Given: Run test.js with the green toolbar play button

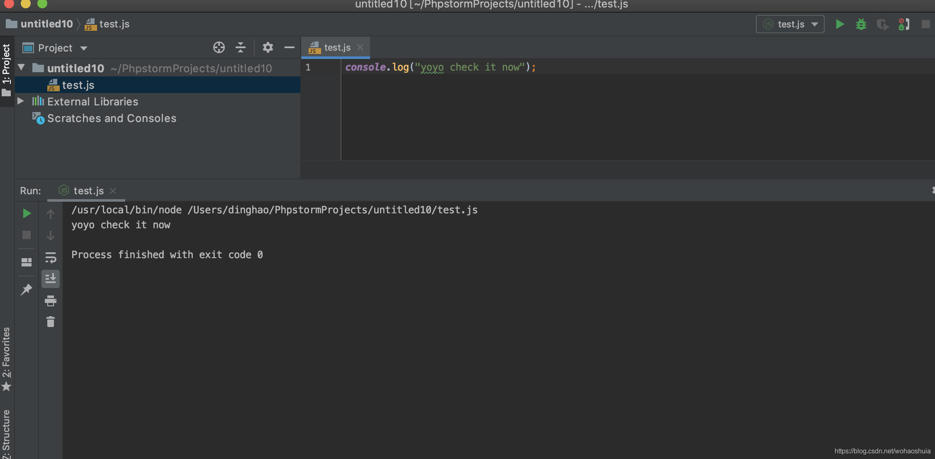Looking at the screenshot, I should click(x=840, y=24).
